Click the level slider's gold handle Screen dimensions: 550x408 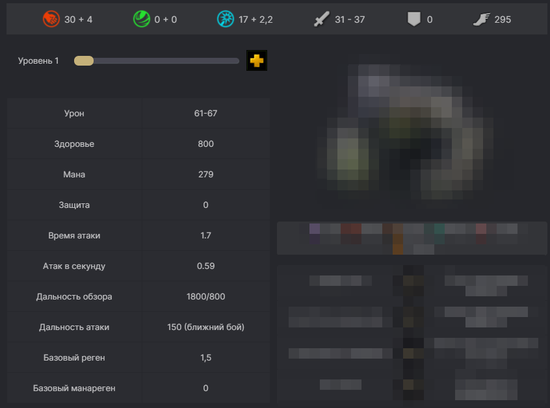[x=84, y=61]
